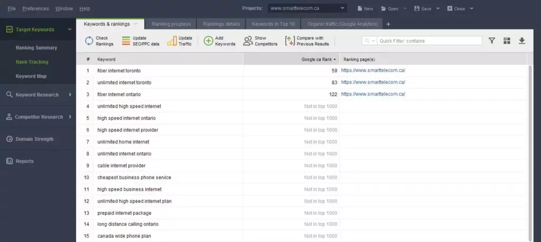Click the Update Traffic bar chart icon

pyautogui.click(x=172, y=41)
